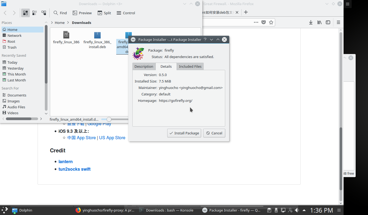Enable the Preview mode in Dolphin
Viewport: 368px width, 215px height.
pyautogui.click(x=82, y=13)
